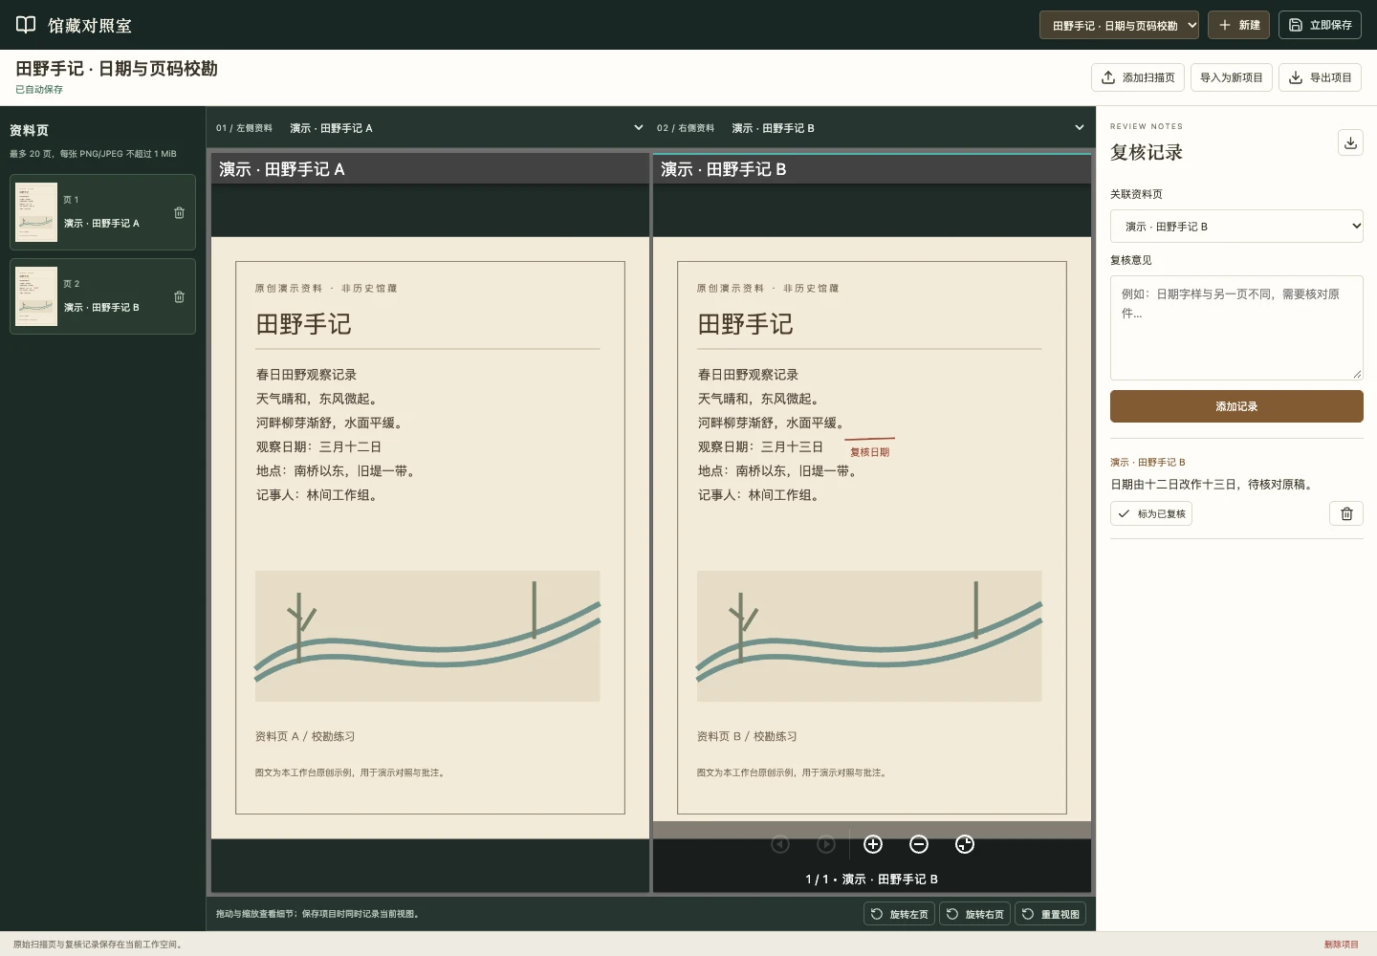Click viewer title bar 演示·田野手记 B
Image resolution: width=1377 pixels, height=956 pixels.
tap(872, 169)
